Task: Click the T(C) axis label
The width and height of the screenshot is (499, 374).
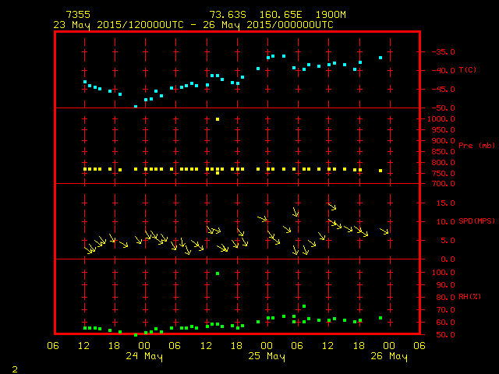Action: pos(468,70)
